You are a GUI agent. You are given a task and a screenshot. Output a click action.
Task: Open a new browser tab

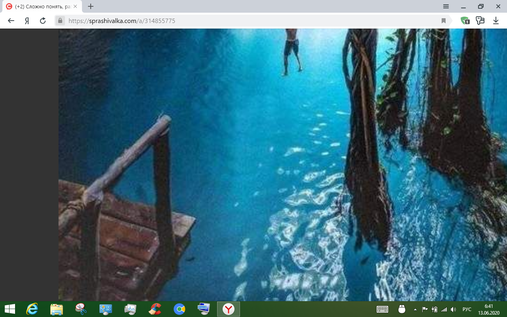[91, 6]
